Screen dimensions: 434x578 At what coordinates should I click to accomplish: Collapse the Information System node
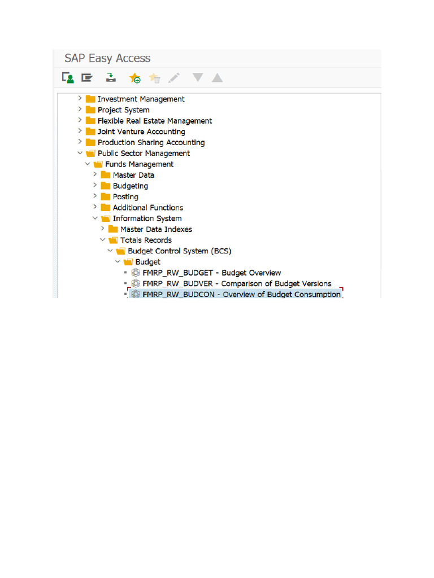[95, 218]
